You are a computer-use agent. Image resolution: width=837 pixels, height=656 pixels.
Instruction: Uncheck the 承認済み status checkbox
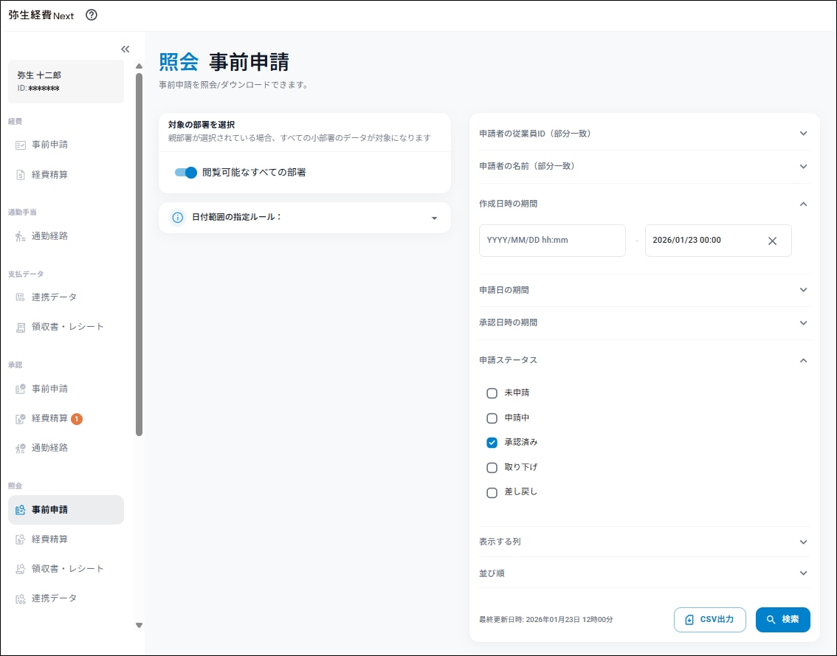pyautogui.click(x=492, y=443)
